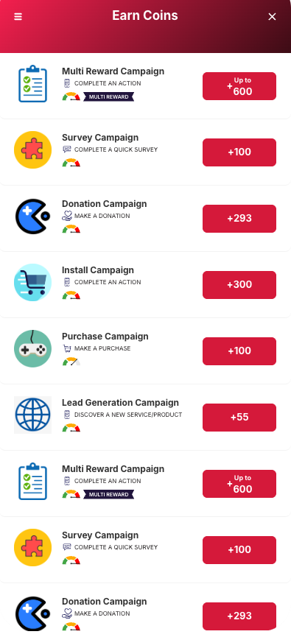Screen dimensions: 291x637
Task: Tap the clipboard icon of first Multi Reward Campaign
Action: point(33,84)
